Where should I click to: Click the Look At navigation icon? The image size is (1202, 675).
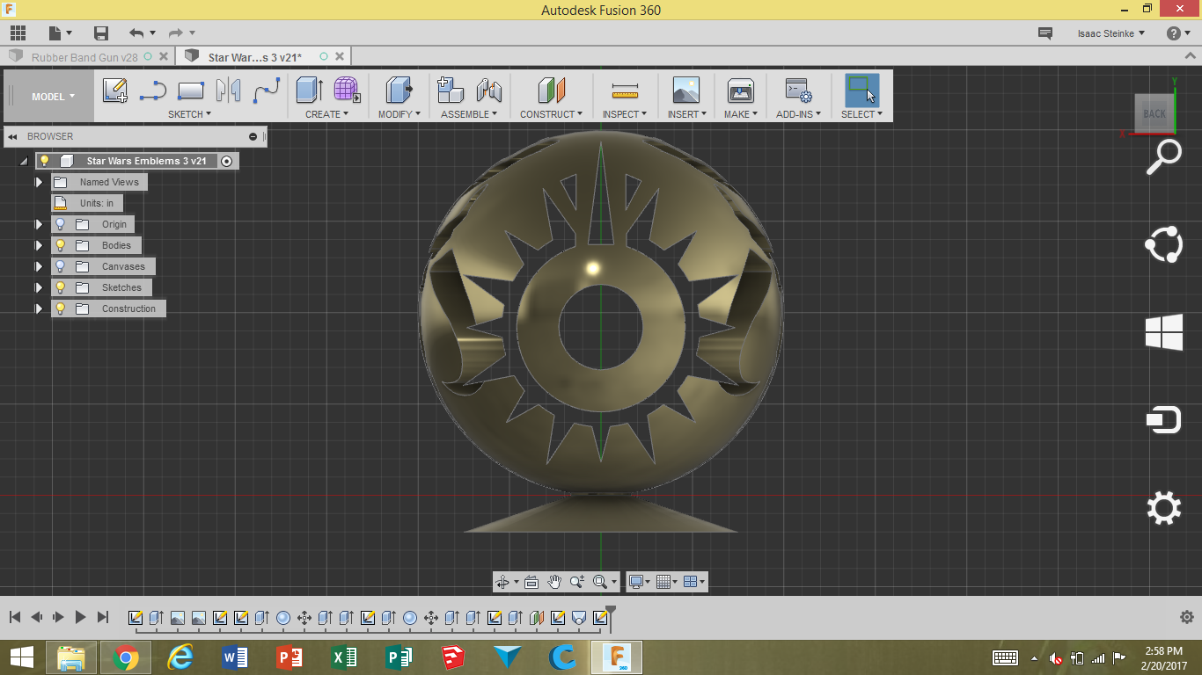tap(531, 582)
